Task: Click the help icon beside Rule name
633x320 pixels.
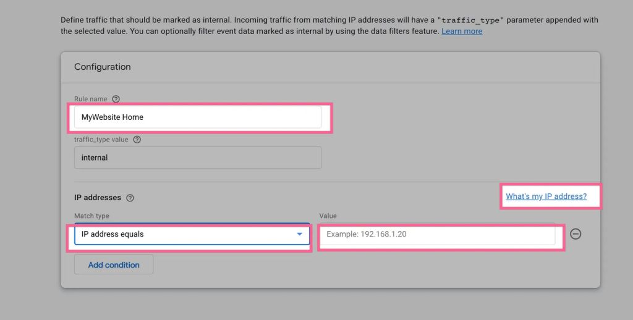Action: 116,99
